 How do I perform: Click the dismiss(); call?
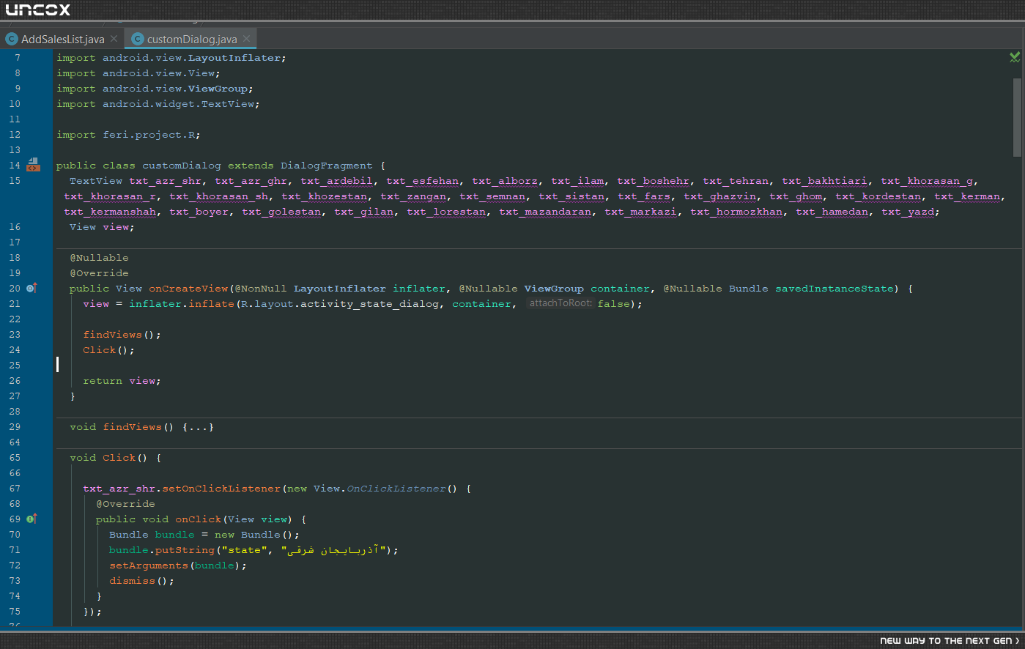pyautogui.click(x=142, y=581)
